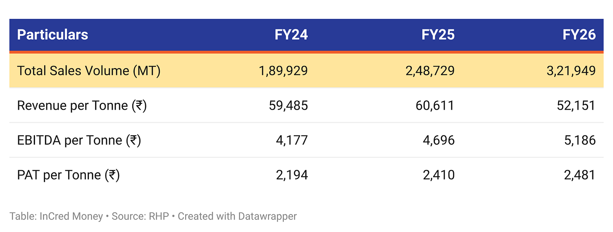Click the FY26 EBITDA value 5,186

pyautogui.click(x=580, y=140)
